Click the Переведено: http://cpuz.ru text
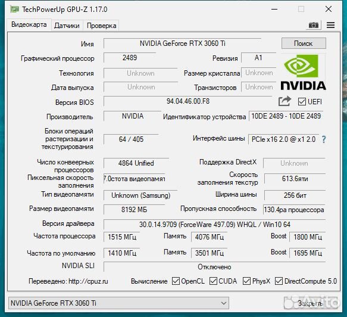Screen dimensions: 347x317 [x=68, y=281]
